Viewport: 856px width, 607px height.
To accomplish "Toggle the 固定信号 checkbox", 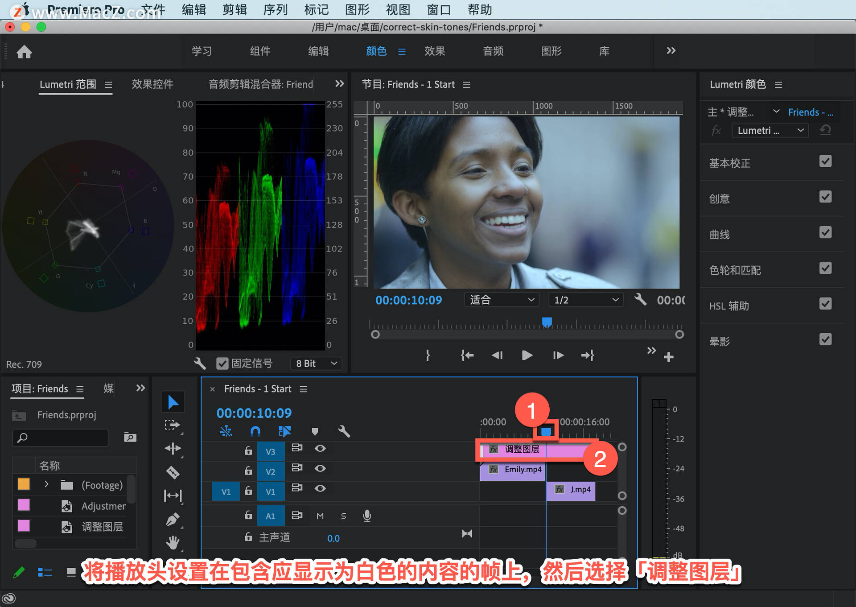I will [222, 363].
